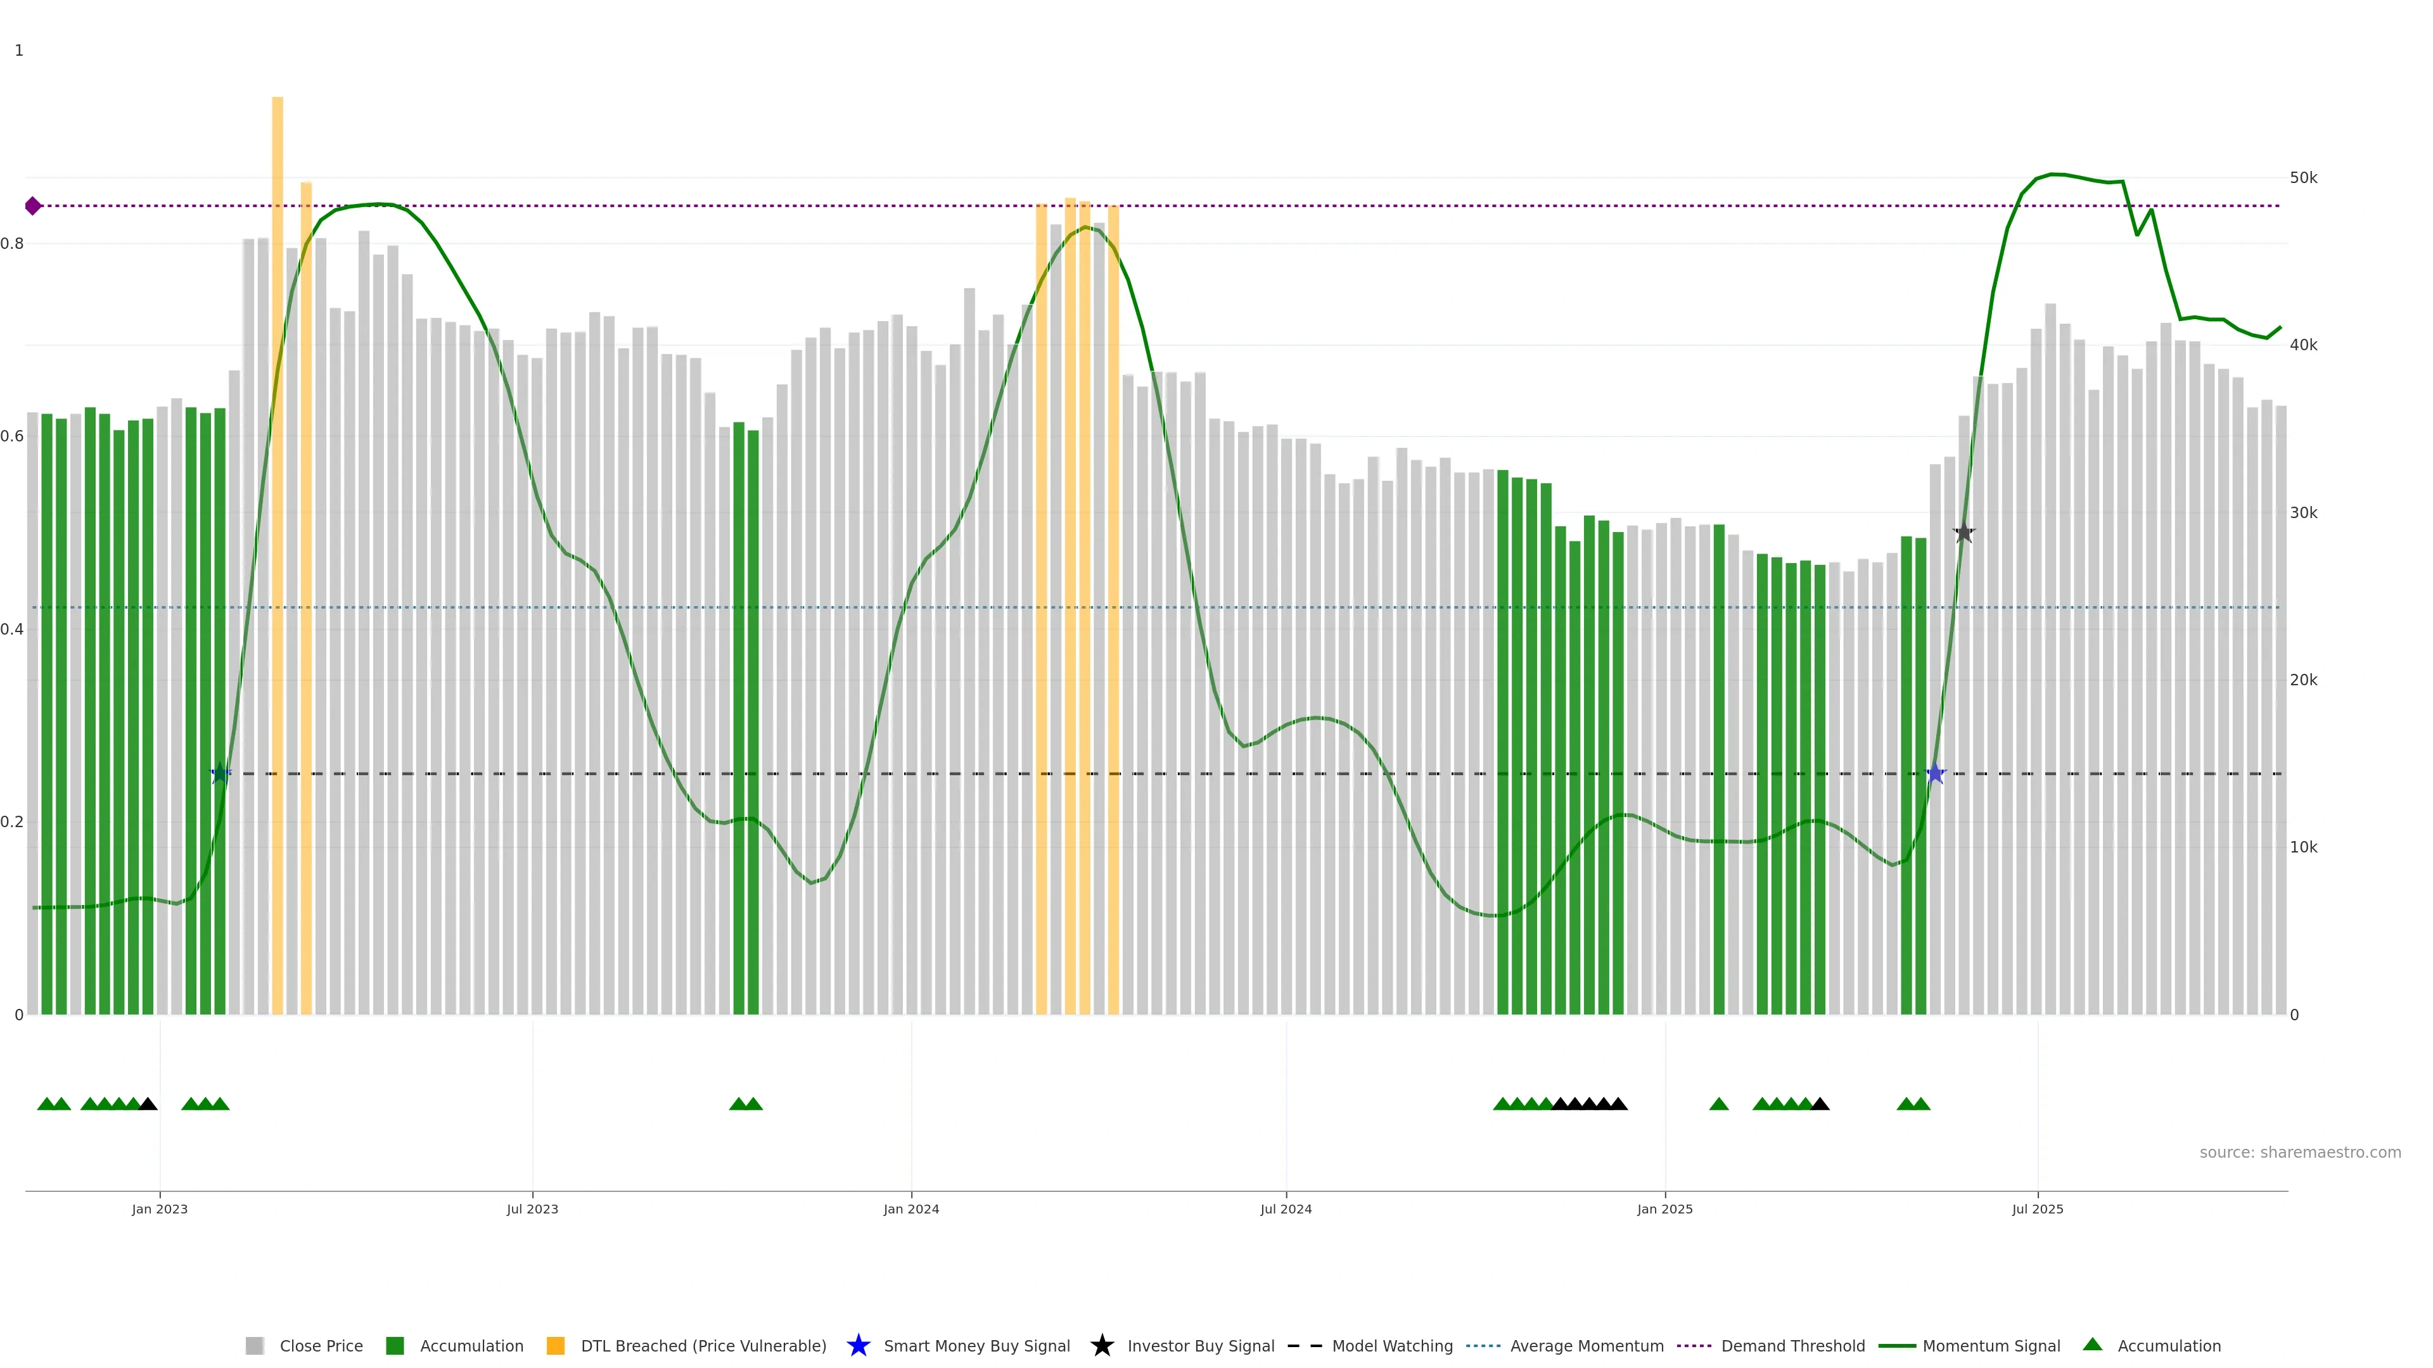Click the blue Smart Money star near 2025
2433x1368 pixels.
1935,773
